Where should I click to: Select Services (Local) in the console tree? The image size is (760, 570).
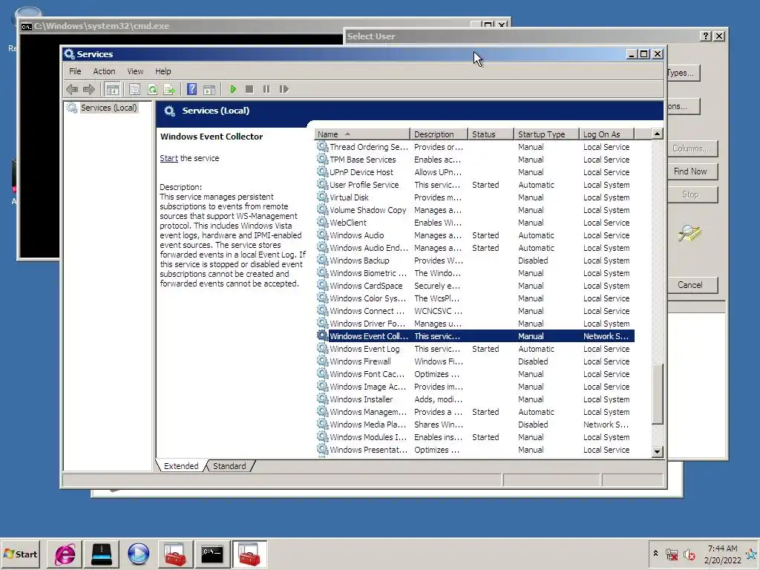point(108,108)
